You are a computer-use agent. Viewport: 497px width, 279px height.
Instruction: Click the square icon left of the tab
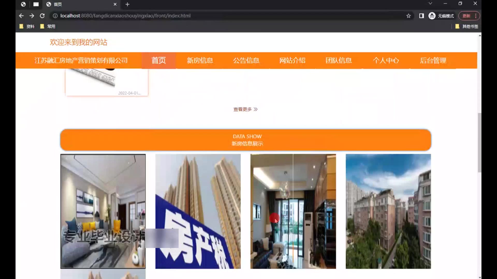coord(36,4)
